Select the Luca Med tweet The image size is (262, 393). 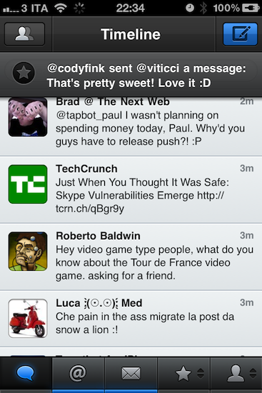click(x=131, y=319)
